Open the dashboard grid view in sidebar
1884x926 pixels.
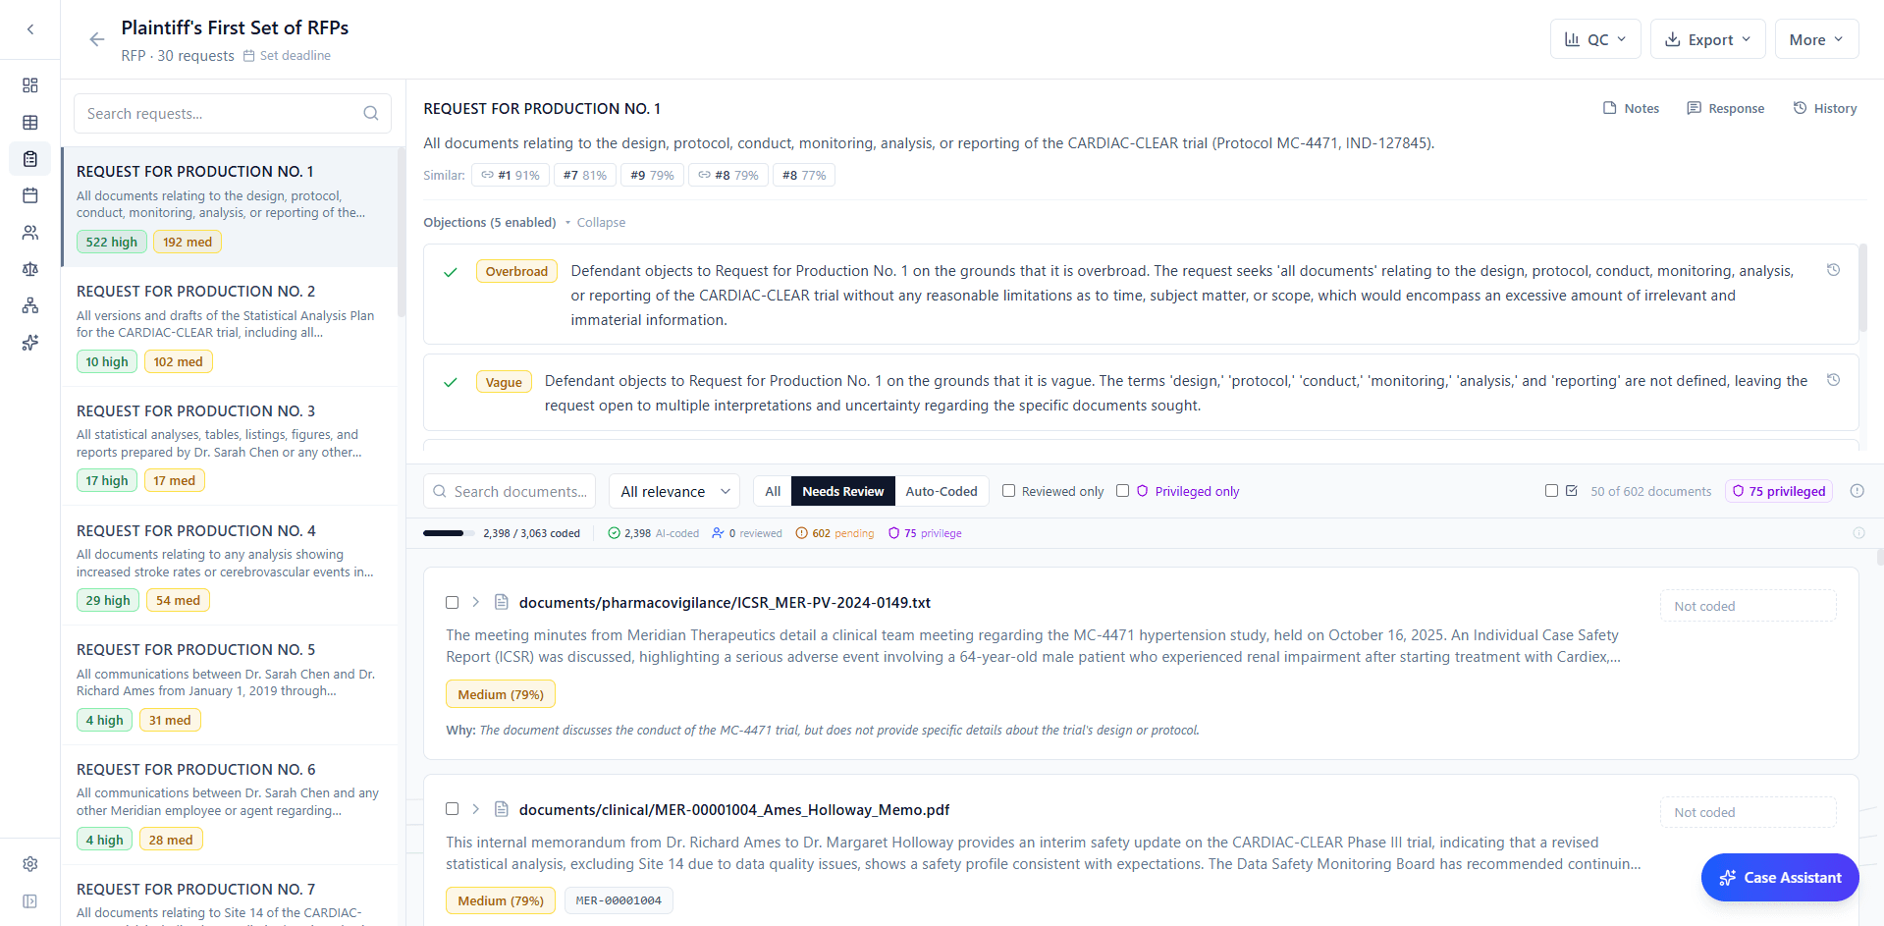click(30, 85)
